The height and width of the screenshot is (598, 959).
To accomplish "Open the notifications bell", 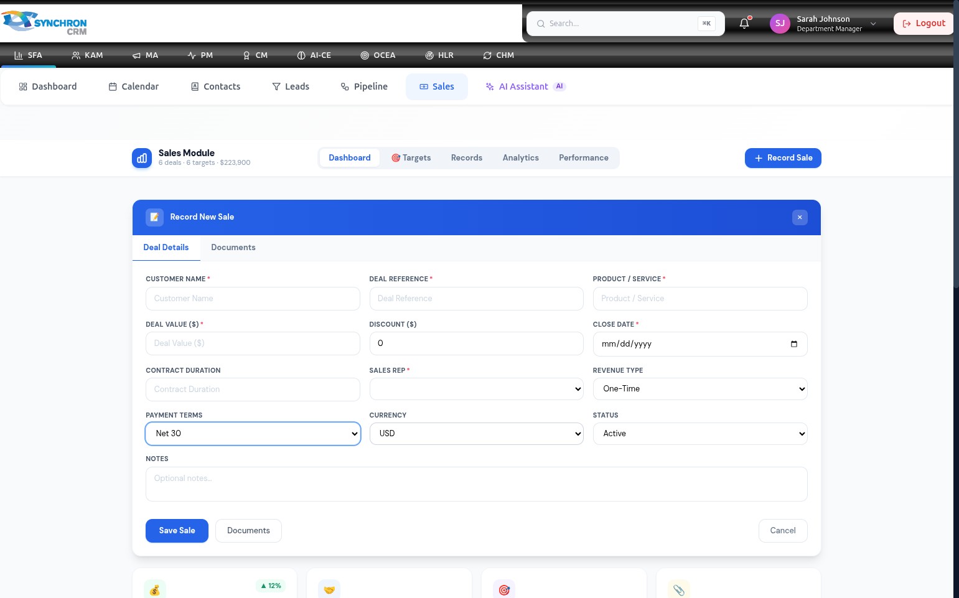I will click(x=744, y=24).
